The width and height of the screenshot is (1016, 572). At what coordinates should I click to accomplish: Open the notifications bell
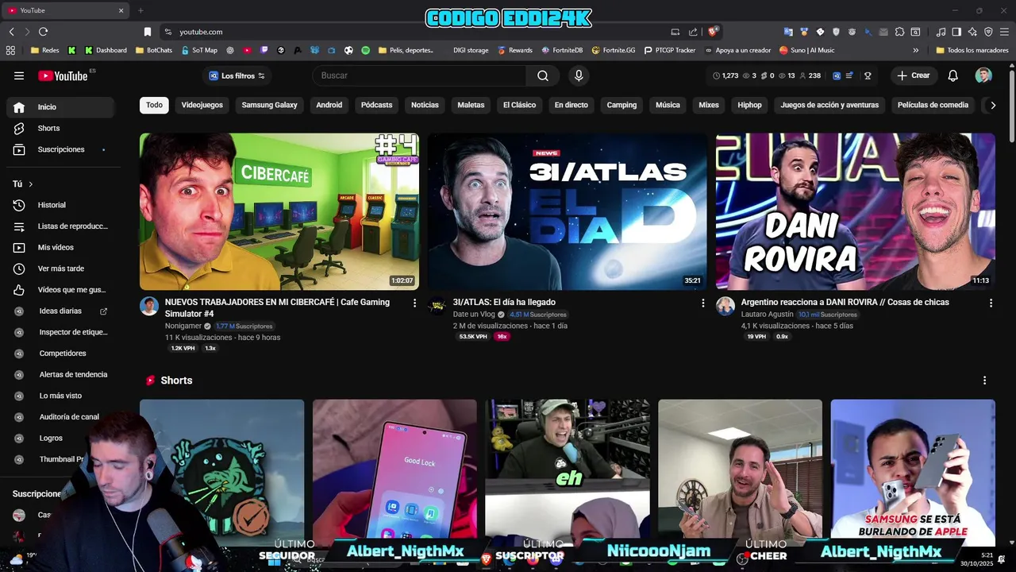pos(953,75)
